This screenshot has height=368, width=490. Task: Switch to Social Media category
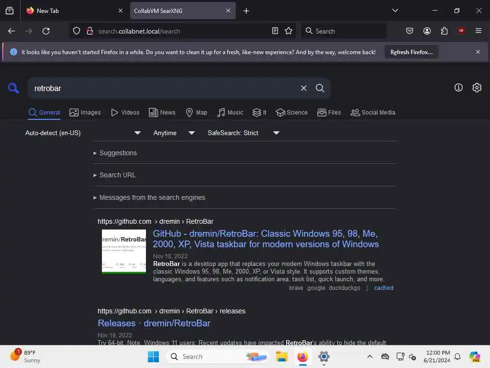[373, 112]
